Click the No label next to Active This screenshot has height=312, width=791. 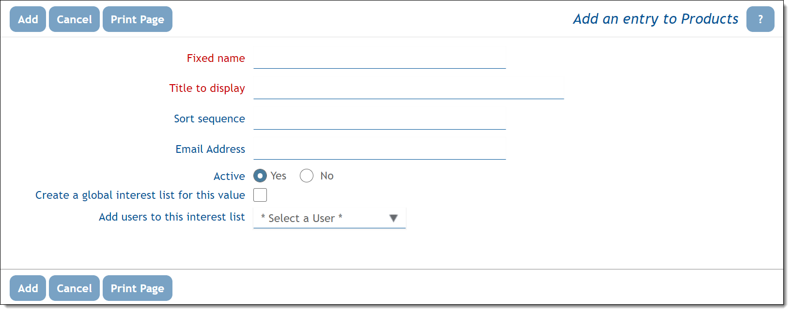pyautogui.click(x=327, y=176)
